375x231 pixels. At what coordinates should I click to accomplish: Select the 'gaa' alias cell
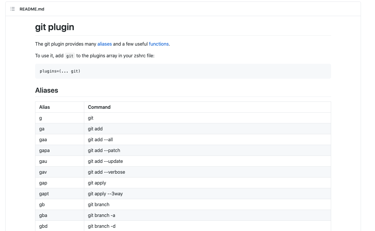[60, 139]
